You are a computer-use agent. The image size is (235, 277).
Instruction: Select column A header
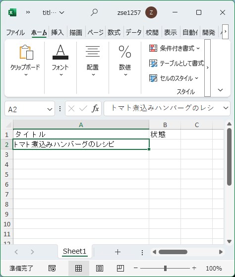(81, 125)
